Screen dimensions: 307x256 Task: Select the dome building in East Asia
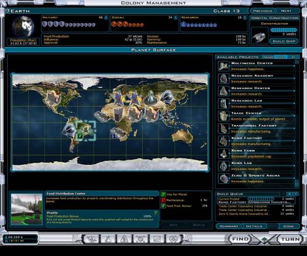[167, 97]
